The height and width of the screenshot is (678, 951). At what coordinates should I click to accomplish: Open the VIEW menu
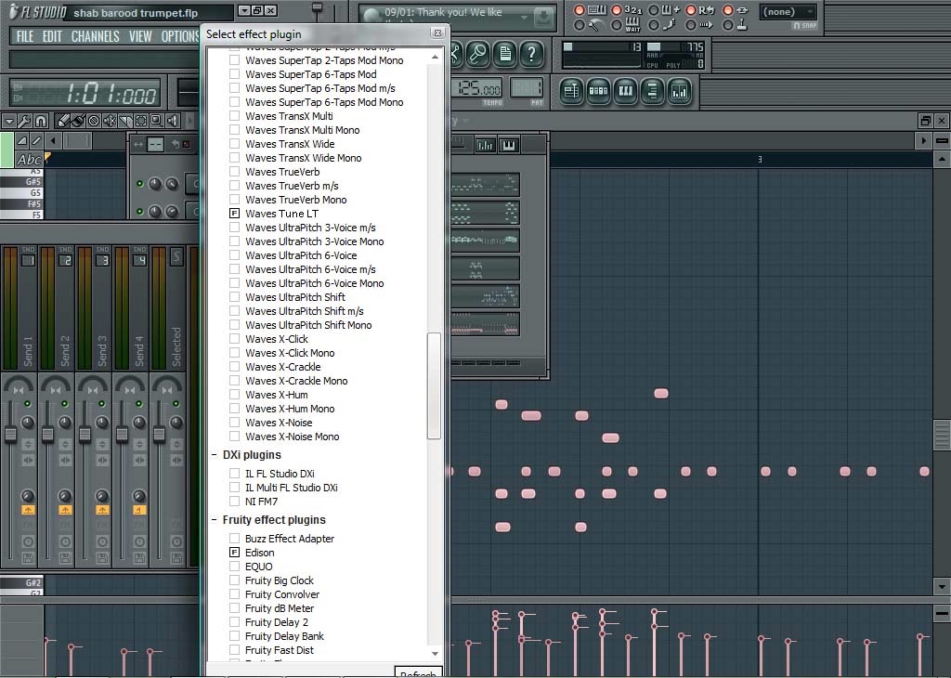point(140,36)
